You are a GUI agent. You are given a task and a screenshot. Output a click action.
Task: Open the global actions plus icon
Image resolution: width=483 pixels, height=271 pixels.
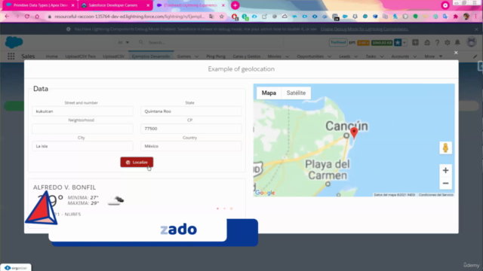tap(415, 42)
